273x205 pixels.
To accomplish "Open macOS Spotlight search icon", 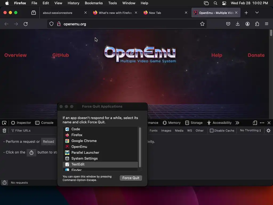I will click(x=215, y=3).
